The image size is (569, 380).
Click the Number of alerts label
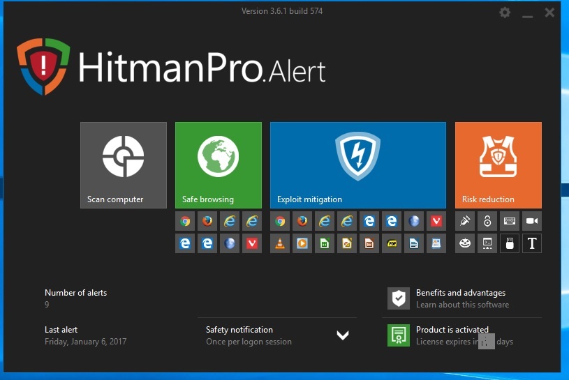(x=75, y=293)
